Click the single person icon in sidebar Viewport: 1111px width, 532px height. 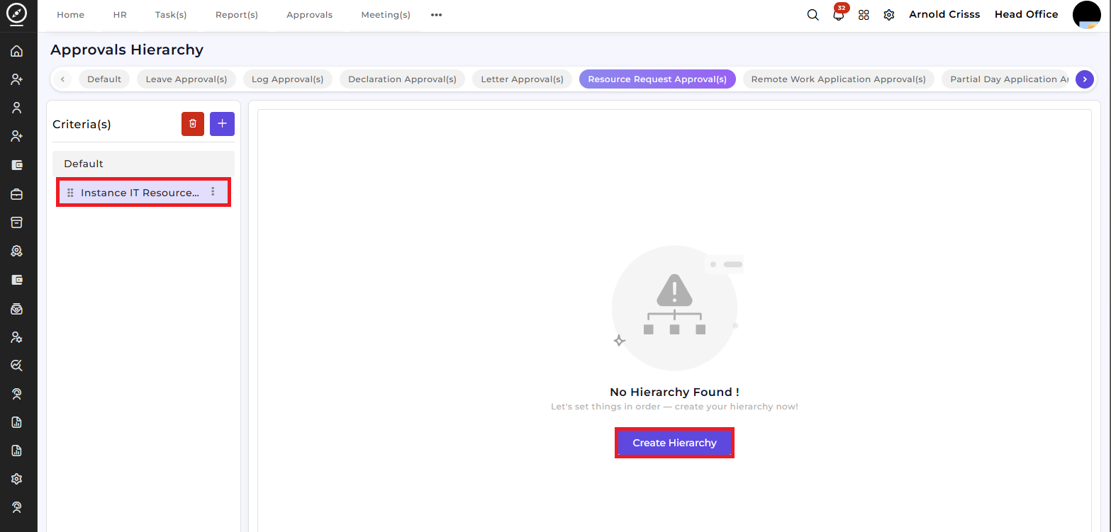[x=16, y=108]
